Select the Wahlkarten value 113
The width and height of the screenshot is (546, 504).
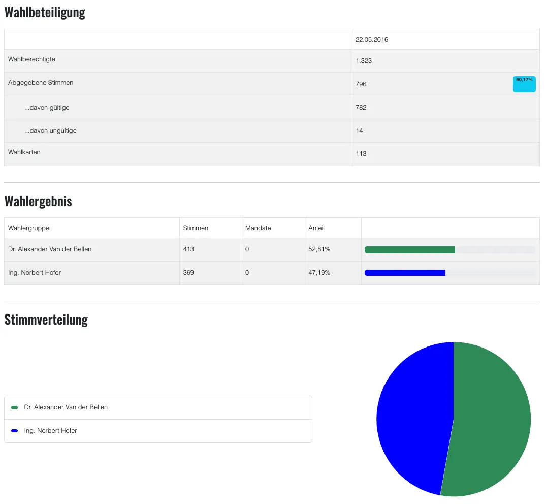361,153
